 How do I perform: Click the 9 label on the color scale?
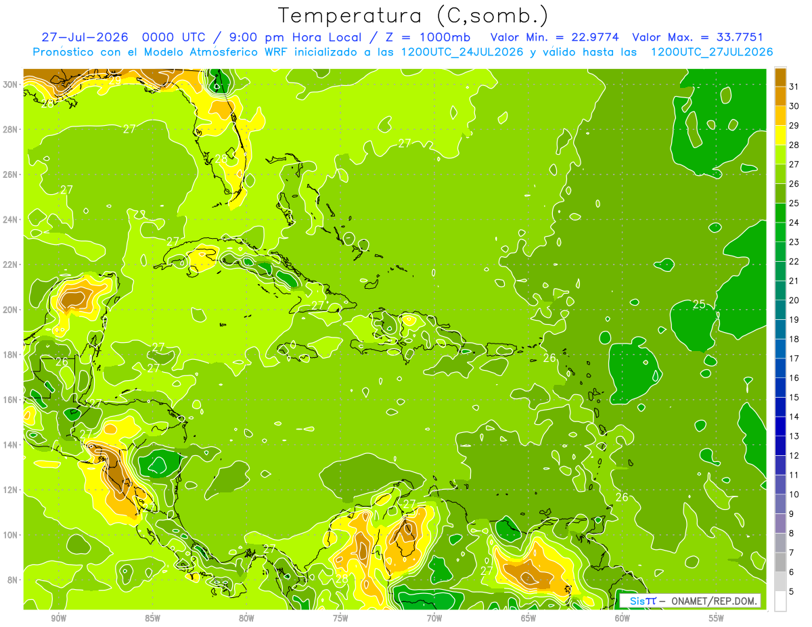(792, 513)
